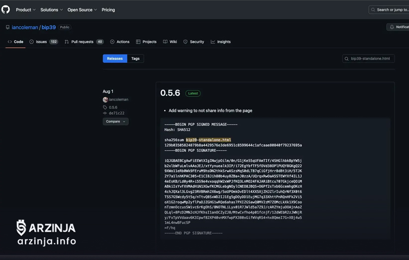The image size is (409, 260).
Task: Open the bip39 repository link
Action: pos(49,27)
